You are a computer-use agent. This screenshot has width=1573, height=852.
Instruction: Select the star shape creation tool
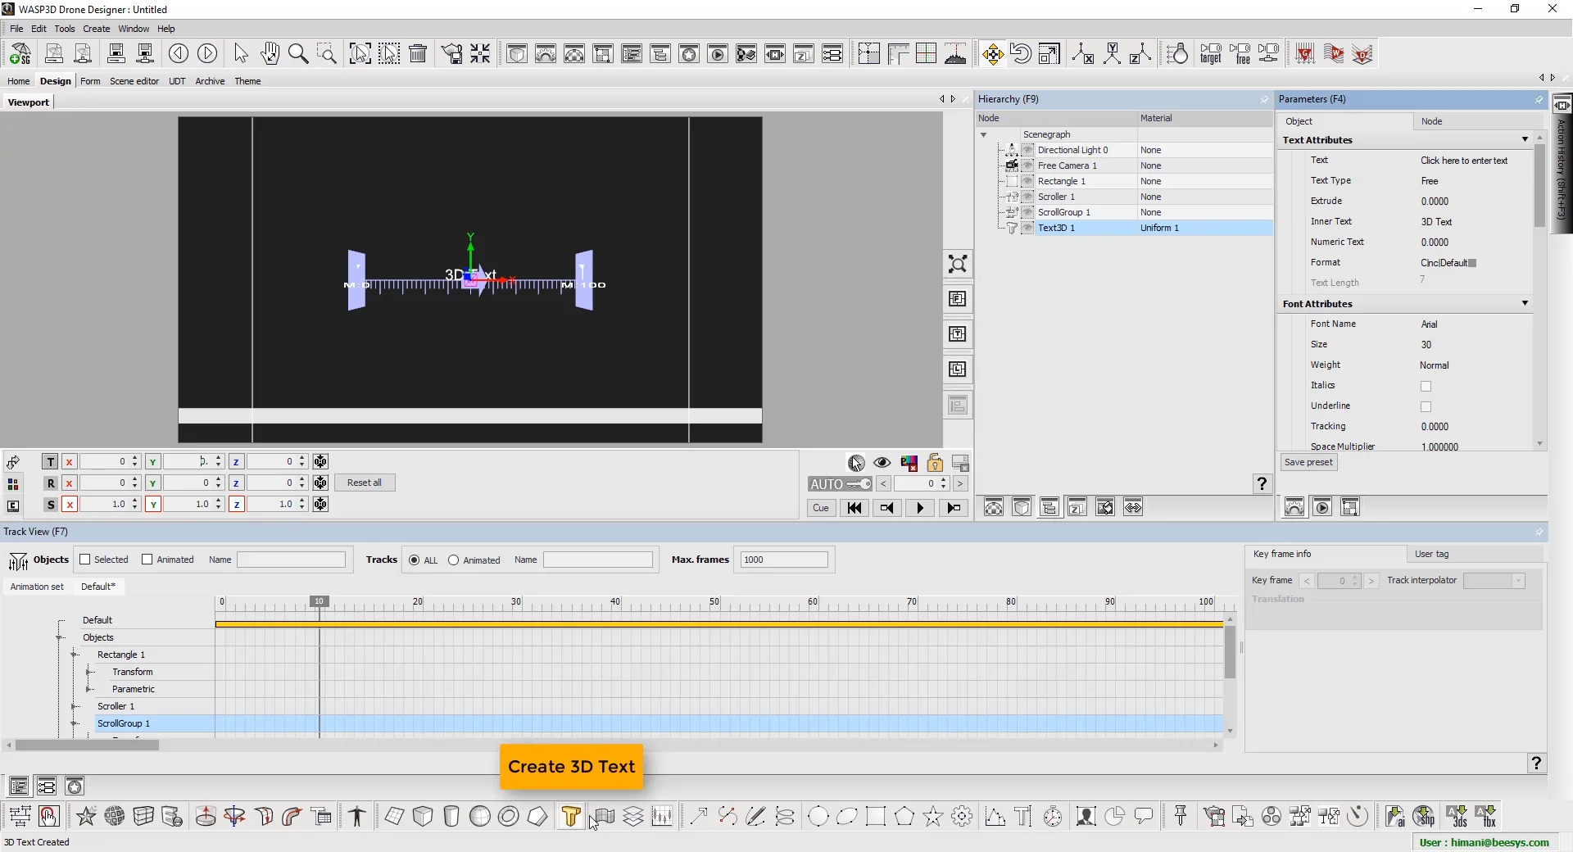coord(933,817)
